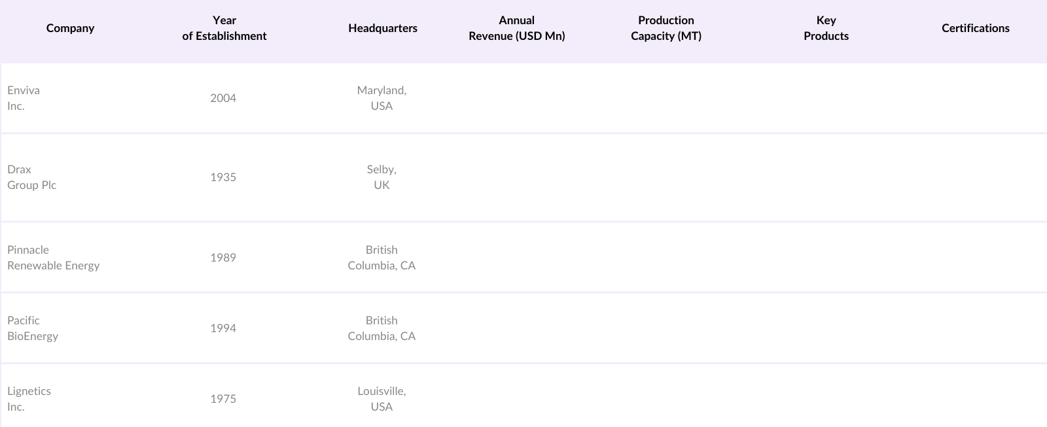
Task: Click the 2004 establishment year cell
Action: (223, 98)
